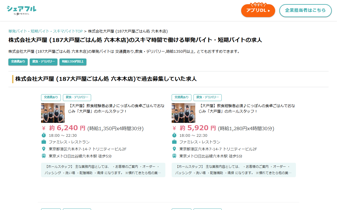Click the シェアフル logo
This screenshot has width=337, height=210.
click(22, 10)
